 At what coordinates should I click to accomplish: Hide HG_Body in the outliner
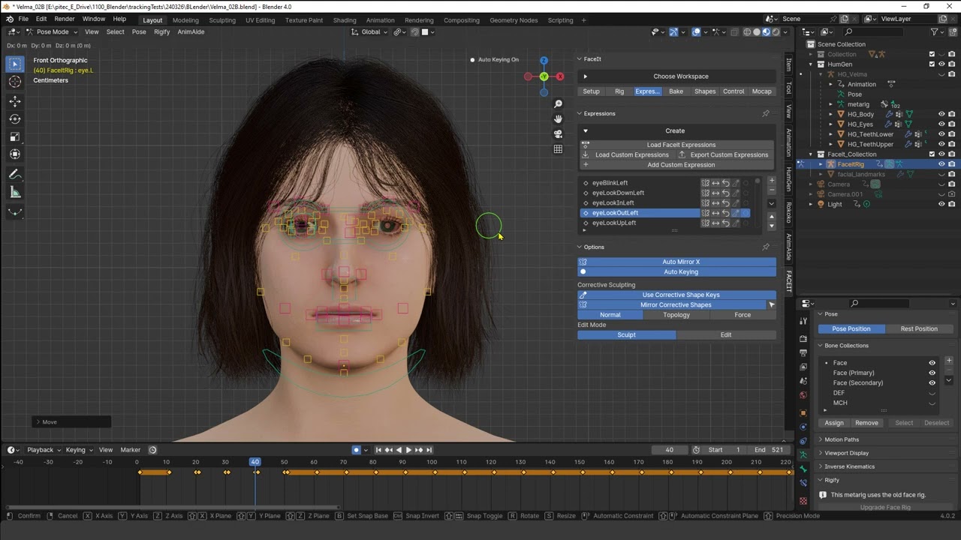pyautogui.click(x=941, y=114)
